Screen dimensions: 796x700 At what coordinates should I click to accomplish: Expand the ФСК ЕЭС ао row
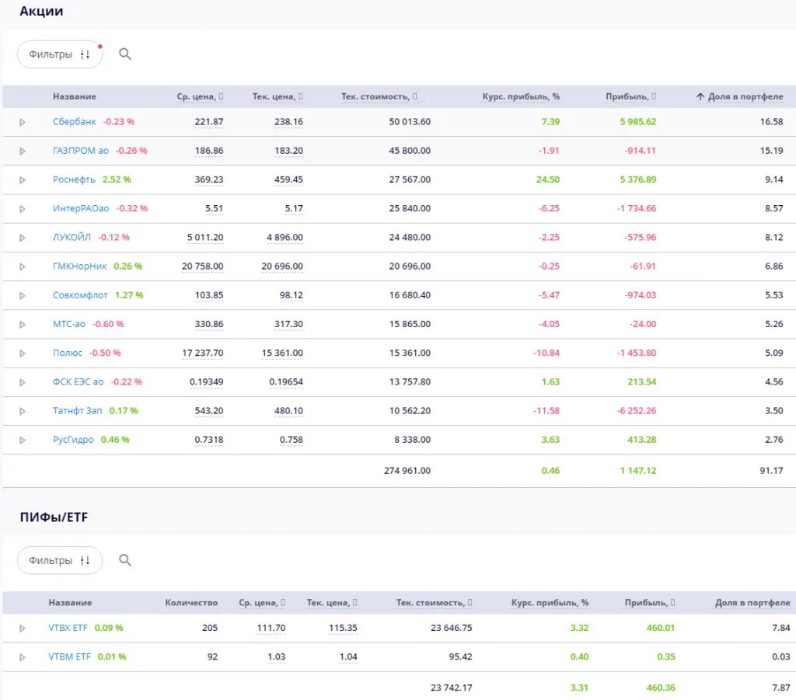pos(23,382)
